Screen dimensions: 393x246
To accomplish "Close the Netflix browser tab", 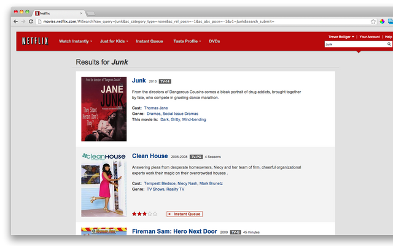I will click(81, 14).
